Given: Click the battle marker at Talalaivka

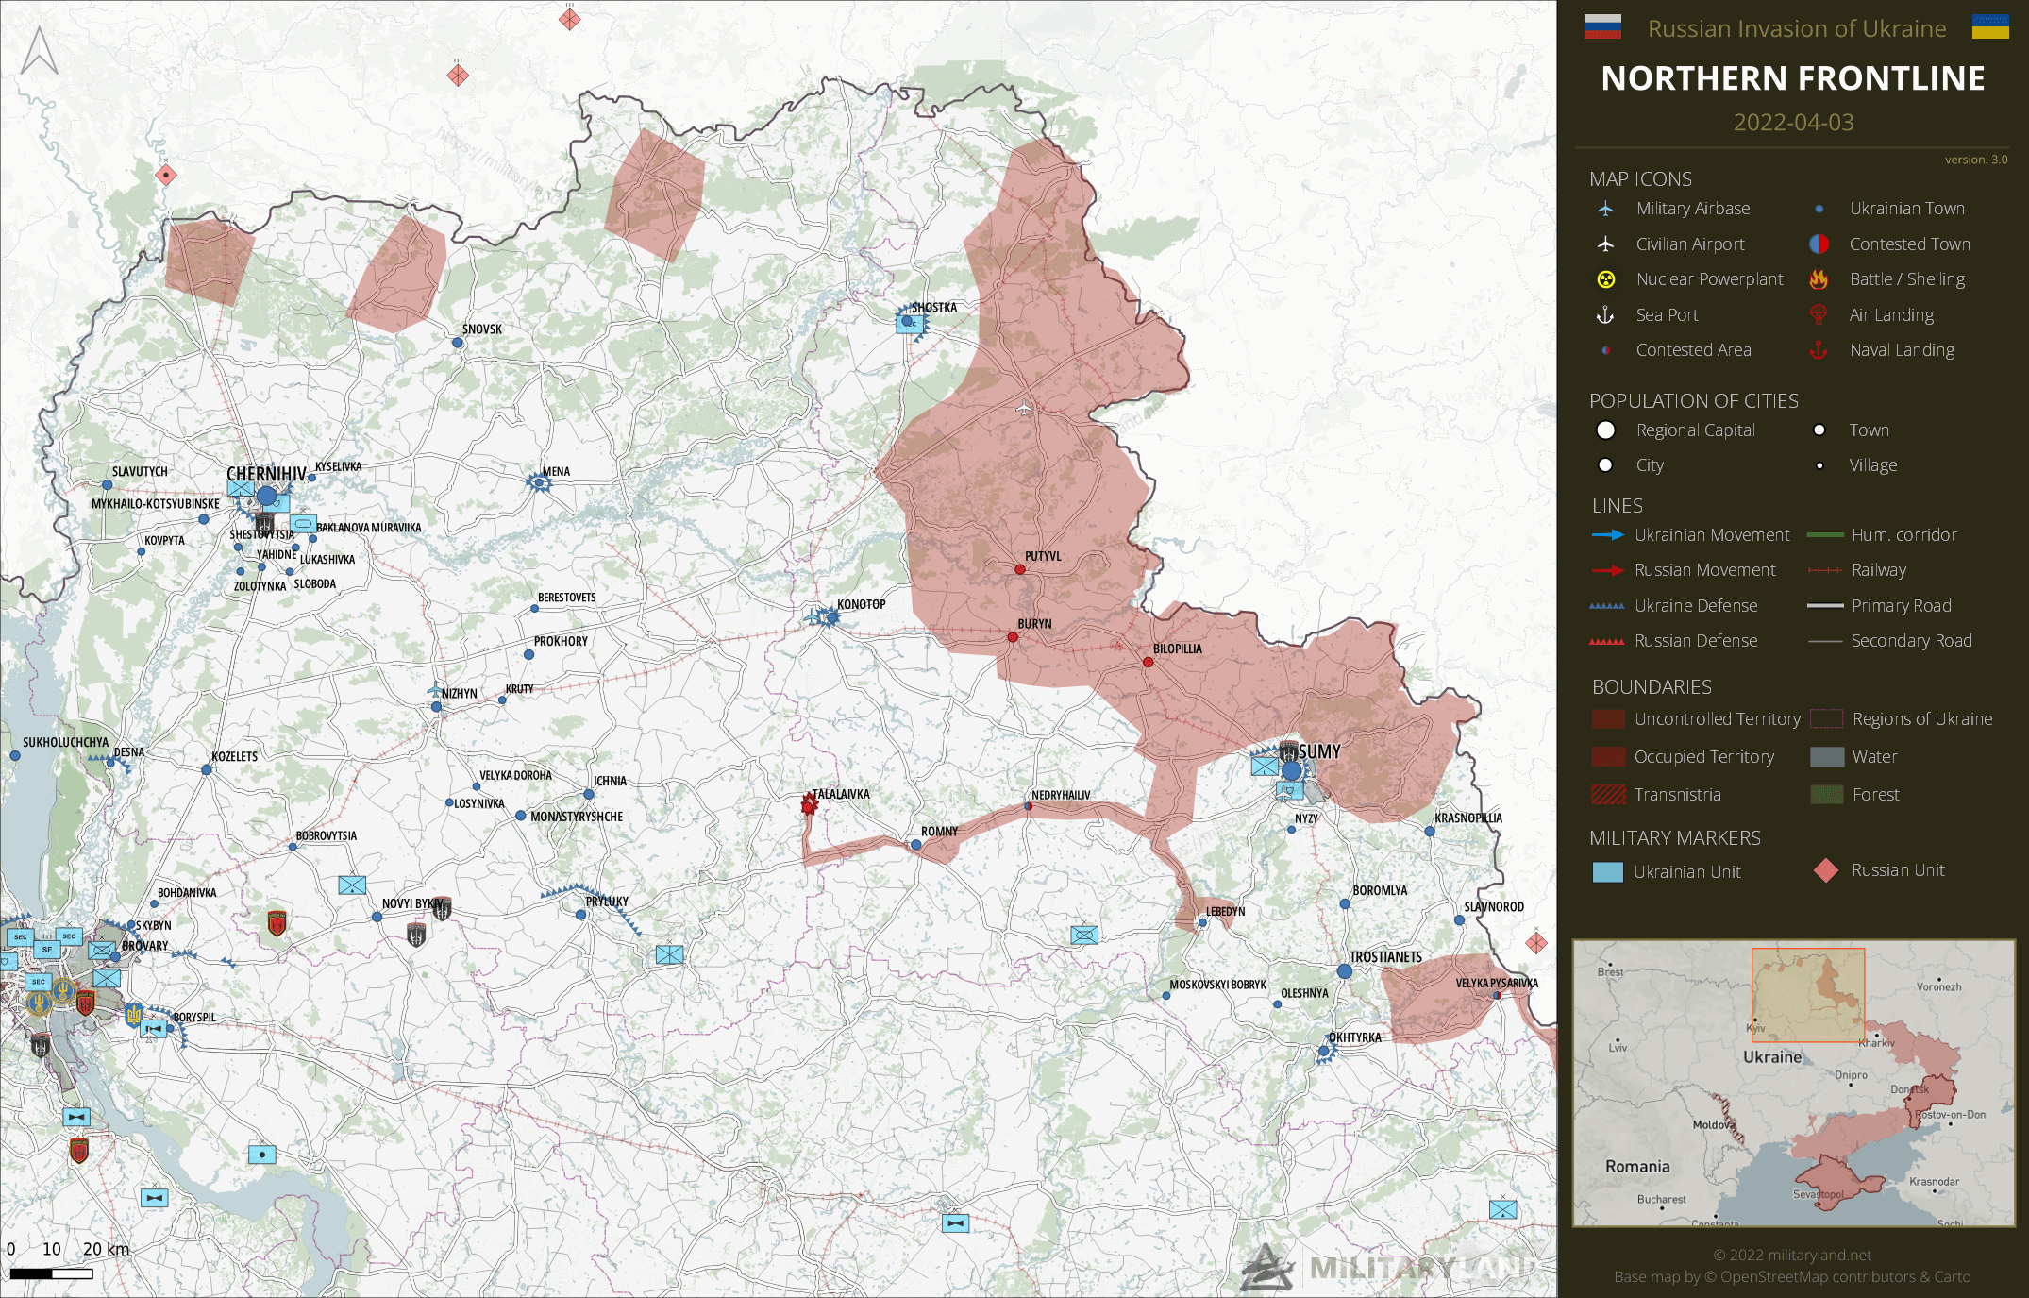Looking at the screenshot, I should (x=809, y=804).
